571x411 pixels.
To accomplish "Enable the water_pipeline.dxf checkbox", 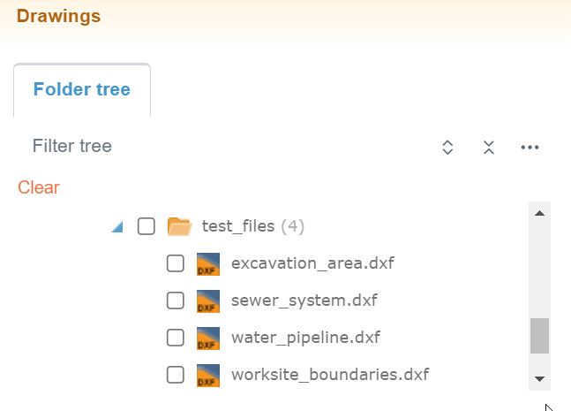I will [176, 338].
